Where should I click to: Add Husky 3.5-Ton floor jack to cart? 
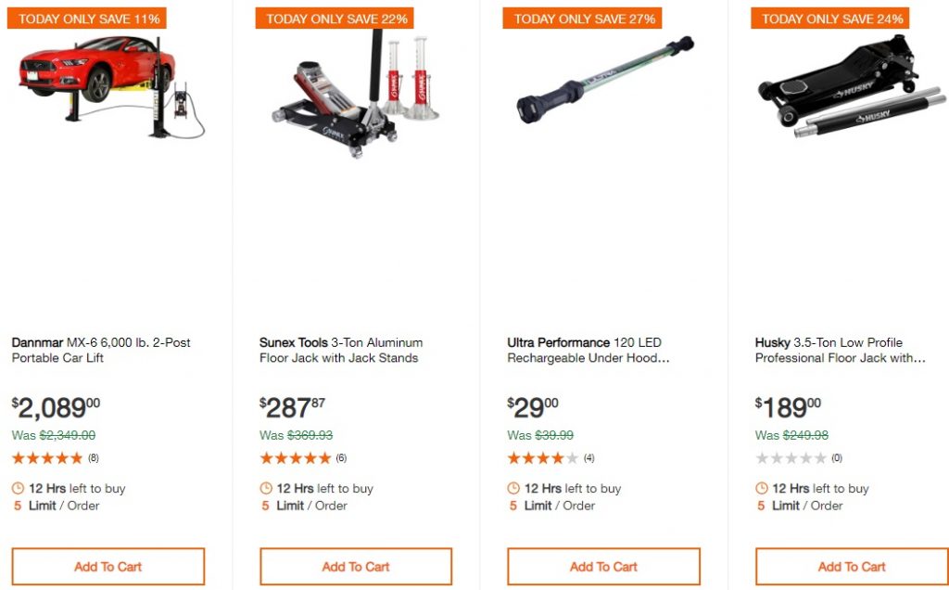coord(852,567)
